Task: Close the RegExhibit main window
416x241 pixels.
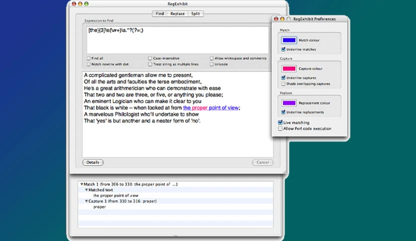Action: (x=74, y=3)
